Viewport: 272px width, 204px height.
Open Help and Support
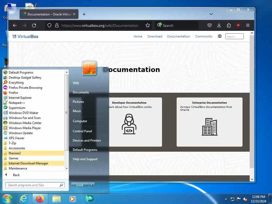point(85,159)
